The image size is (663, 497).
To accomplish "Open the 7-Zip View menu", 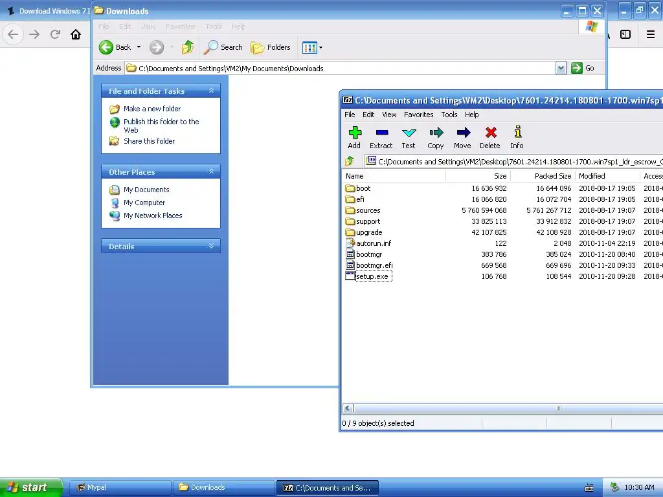I will coord(389,115).
